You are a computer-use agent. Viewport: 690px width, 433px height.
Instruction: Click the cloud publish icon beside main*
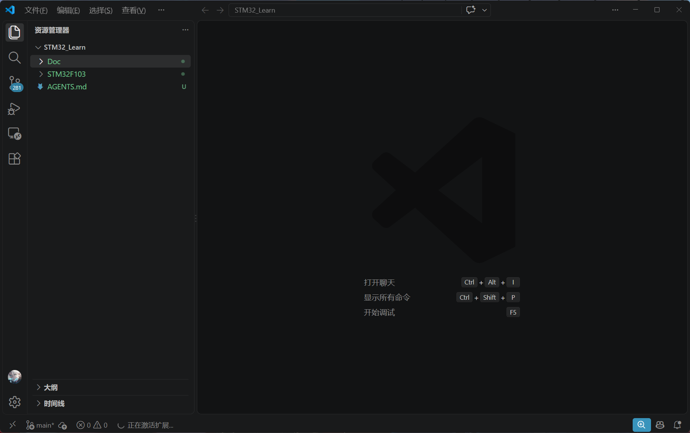63,425
